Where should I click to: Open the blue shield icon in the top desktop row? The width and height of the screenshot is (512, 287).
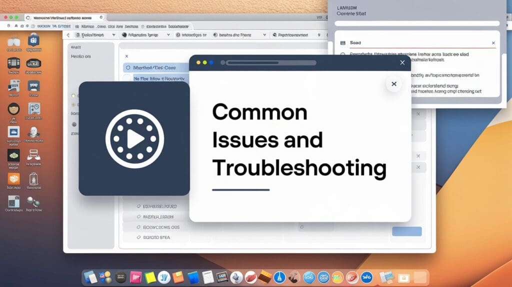point(33,40)
